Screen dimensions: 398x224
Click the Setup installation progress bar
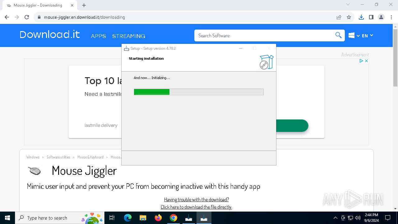(x=199, y=92)
